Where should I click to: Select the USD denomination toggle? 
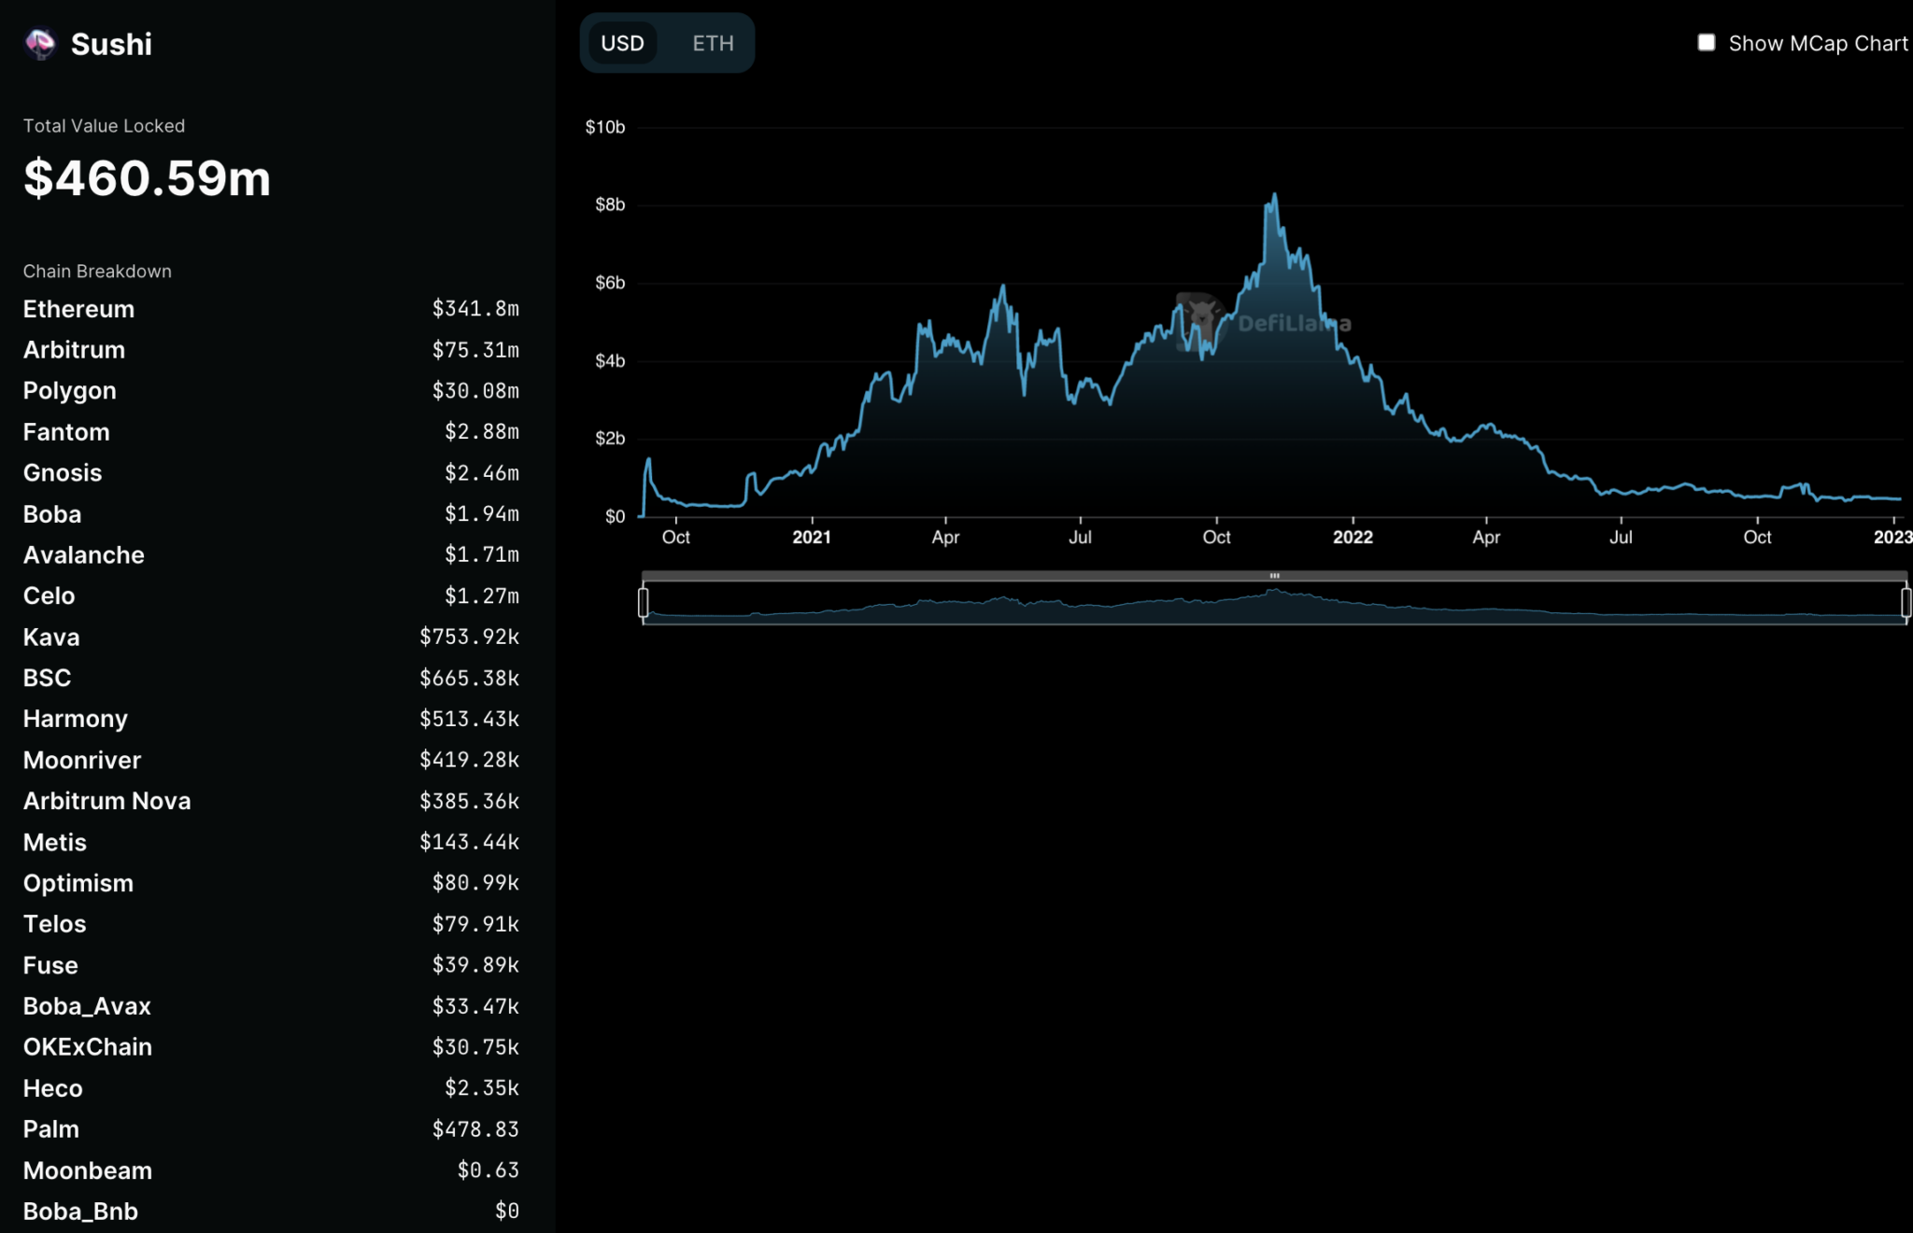click(622, 43)
